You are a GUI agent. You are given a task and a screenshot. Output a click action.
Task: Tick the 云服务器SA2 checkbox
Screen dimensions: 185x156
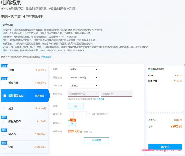(x=5, y=96)
